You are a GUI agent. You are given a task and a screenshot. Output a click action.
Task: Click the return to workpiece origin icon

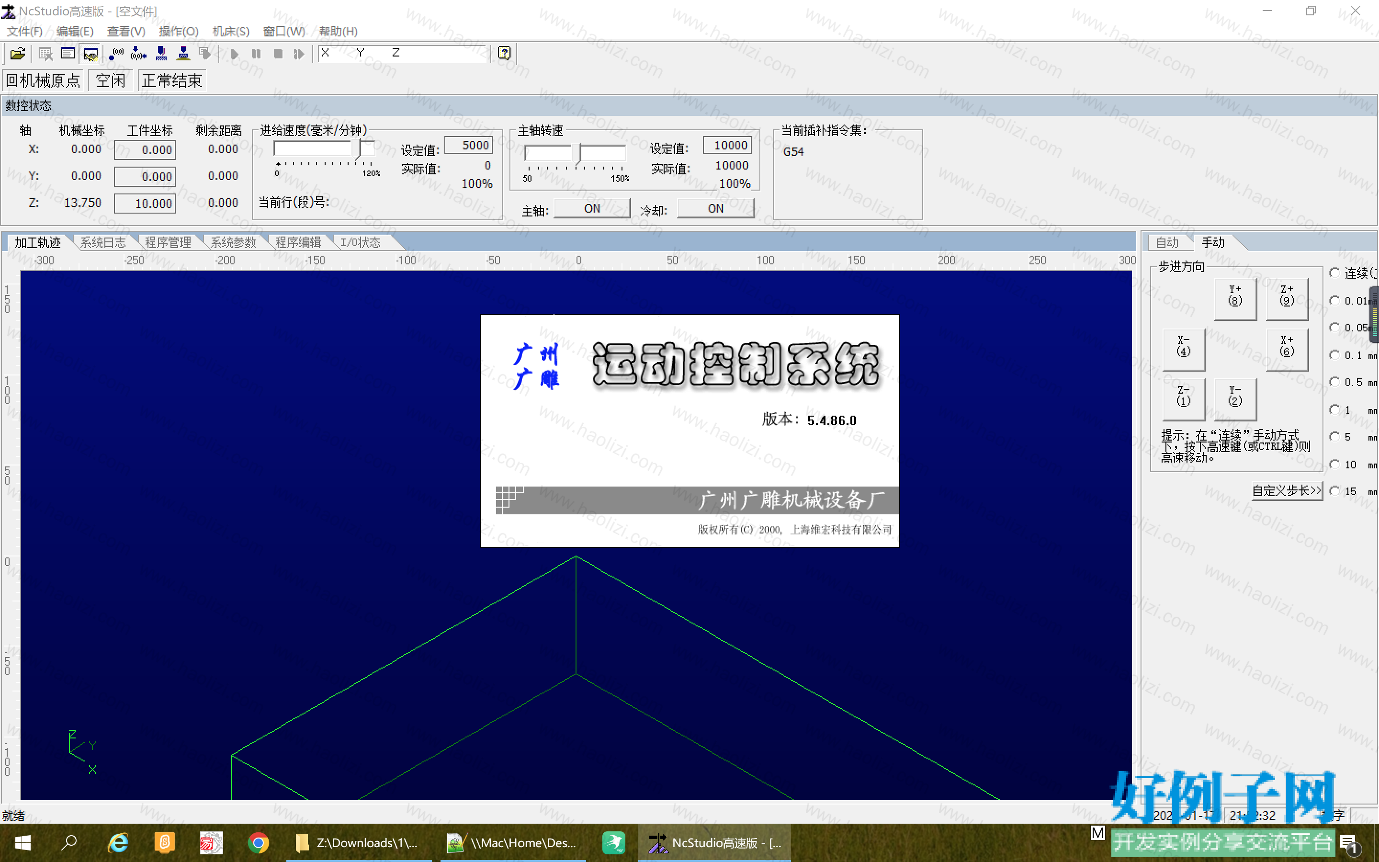coord(117,54)
